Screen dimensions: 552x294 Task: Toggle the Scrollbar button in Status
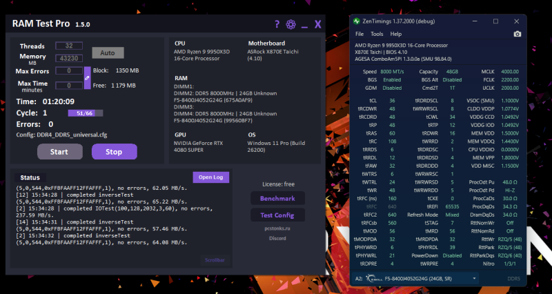[x=215, y=261]
